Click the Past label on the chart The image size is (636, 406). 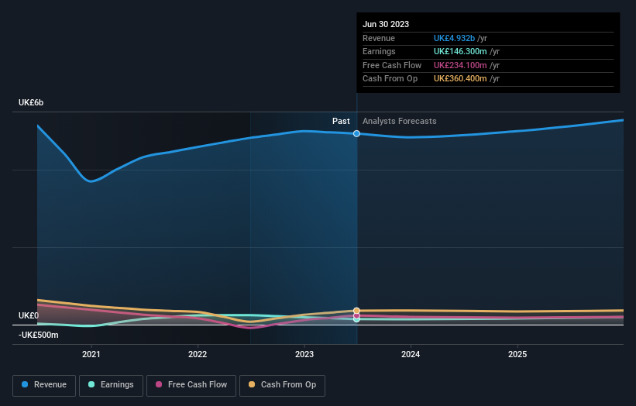[341, 121]
